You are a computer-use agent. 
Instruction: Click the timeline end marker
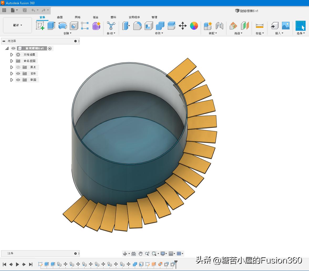(x=176, y=263)
